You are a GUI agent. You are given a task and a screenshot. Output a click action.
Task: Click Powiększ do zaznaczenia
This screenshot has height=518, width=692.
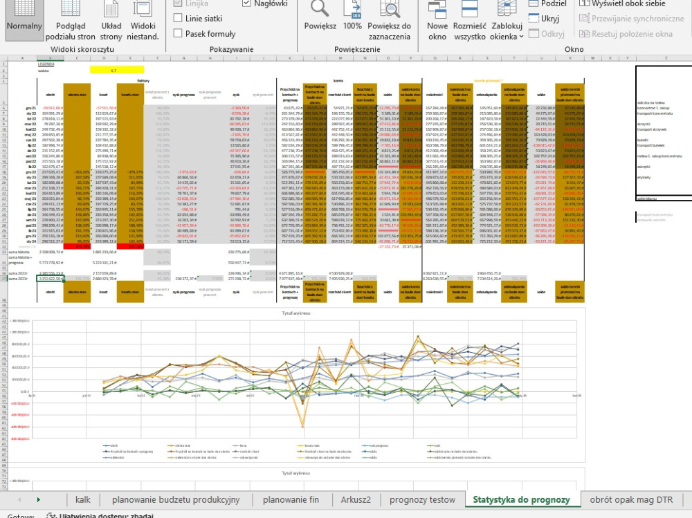[389, 21]
